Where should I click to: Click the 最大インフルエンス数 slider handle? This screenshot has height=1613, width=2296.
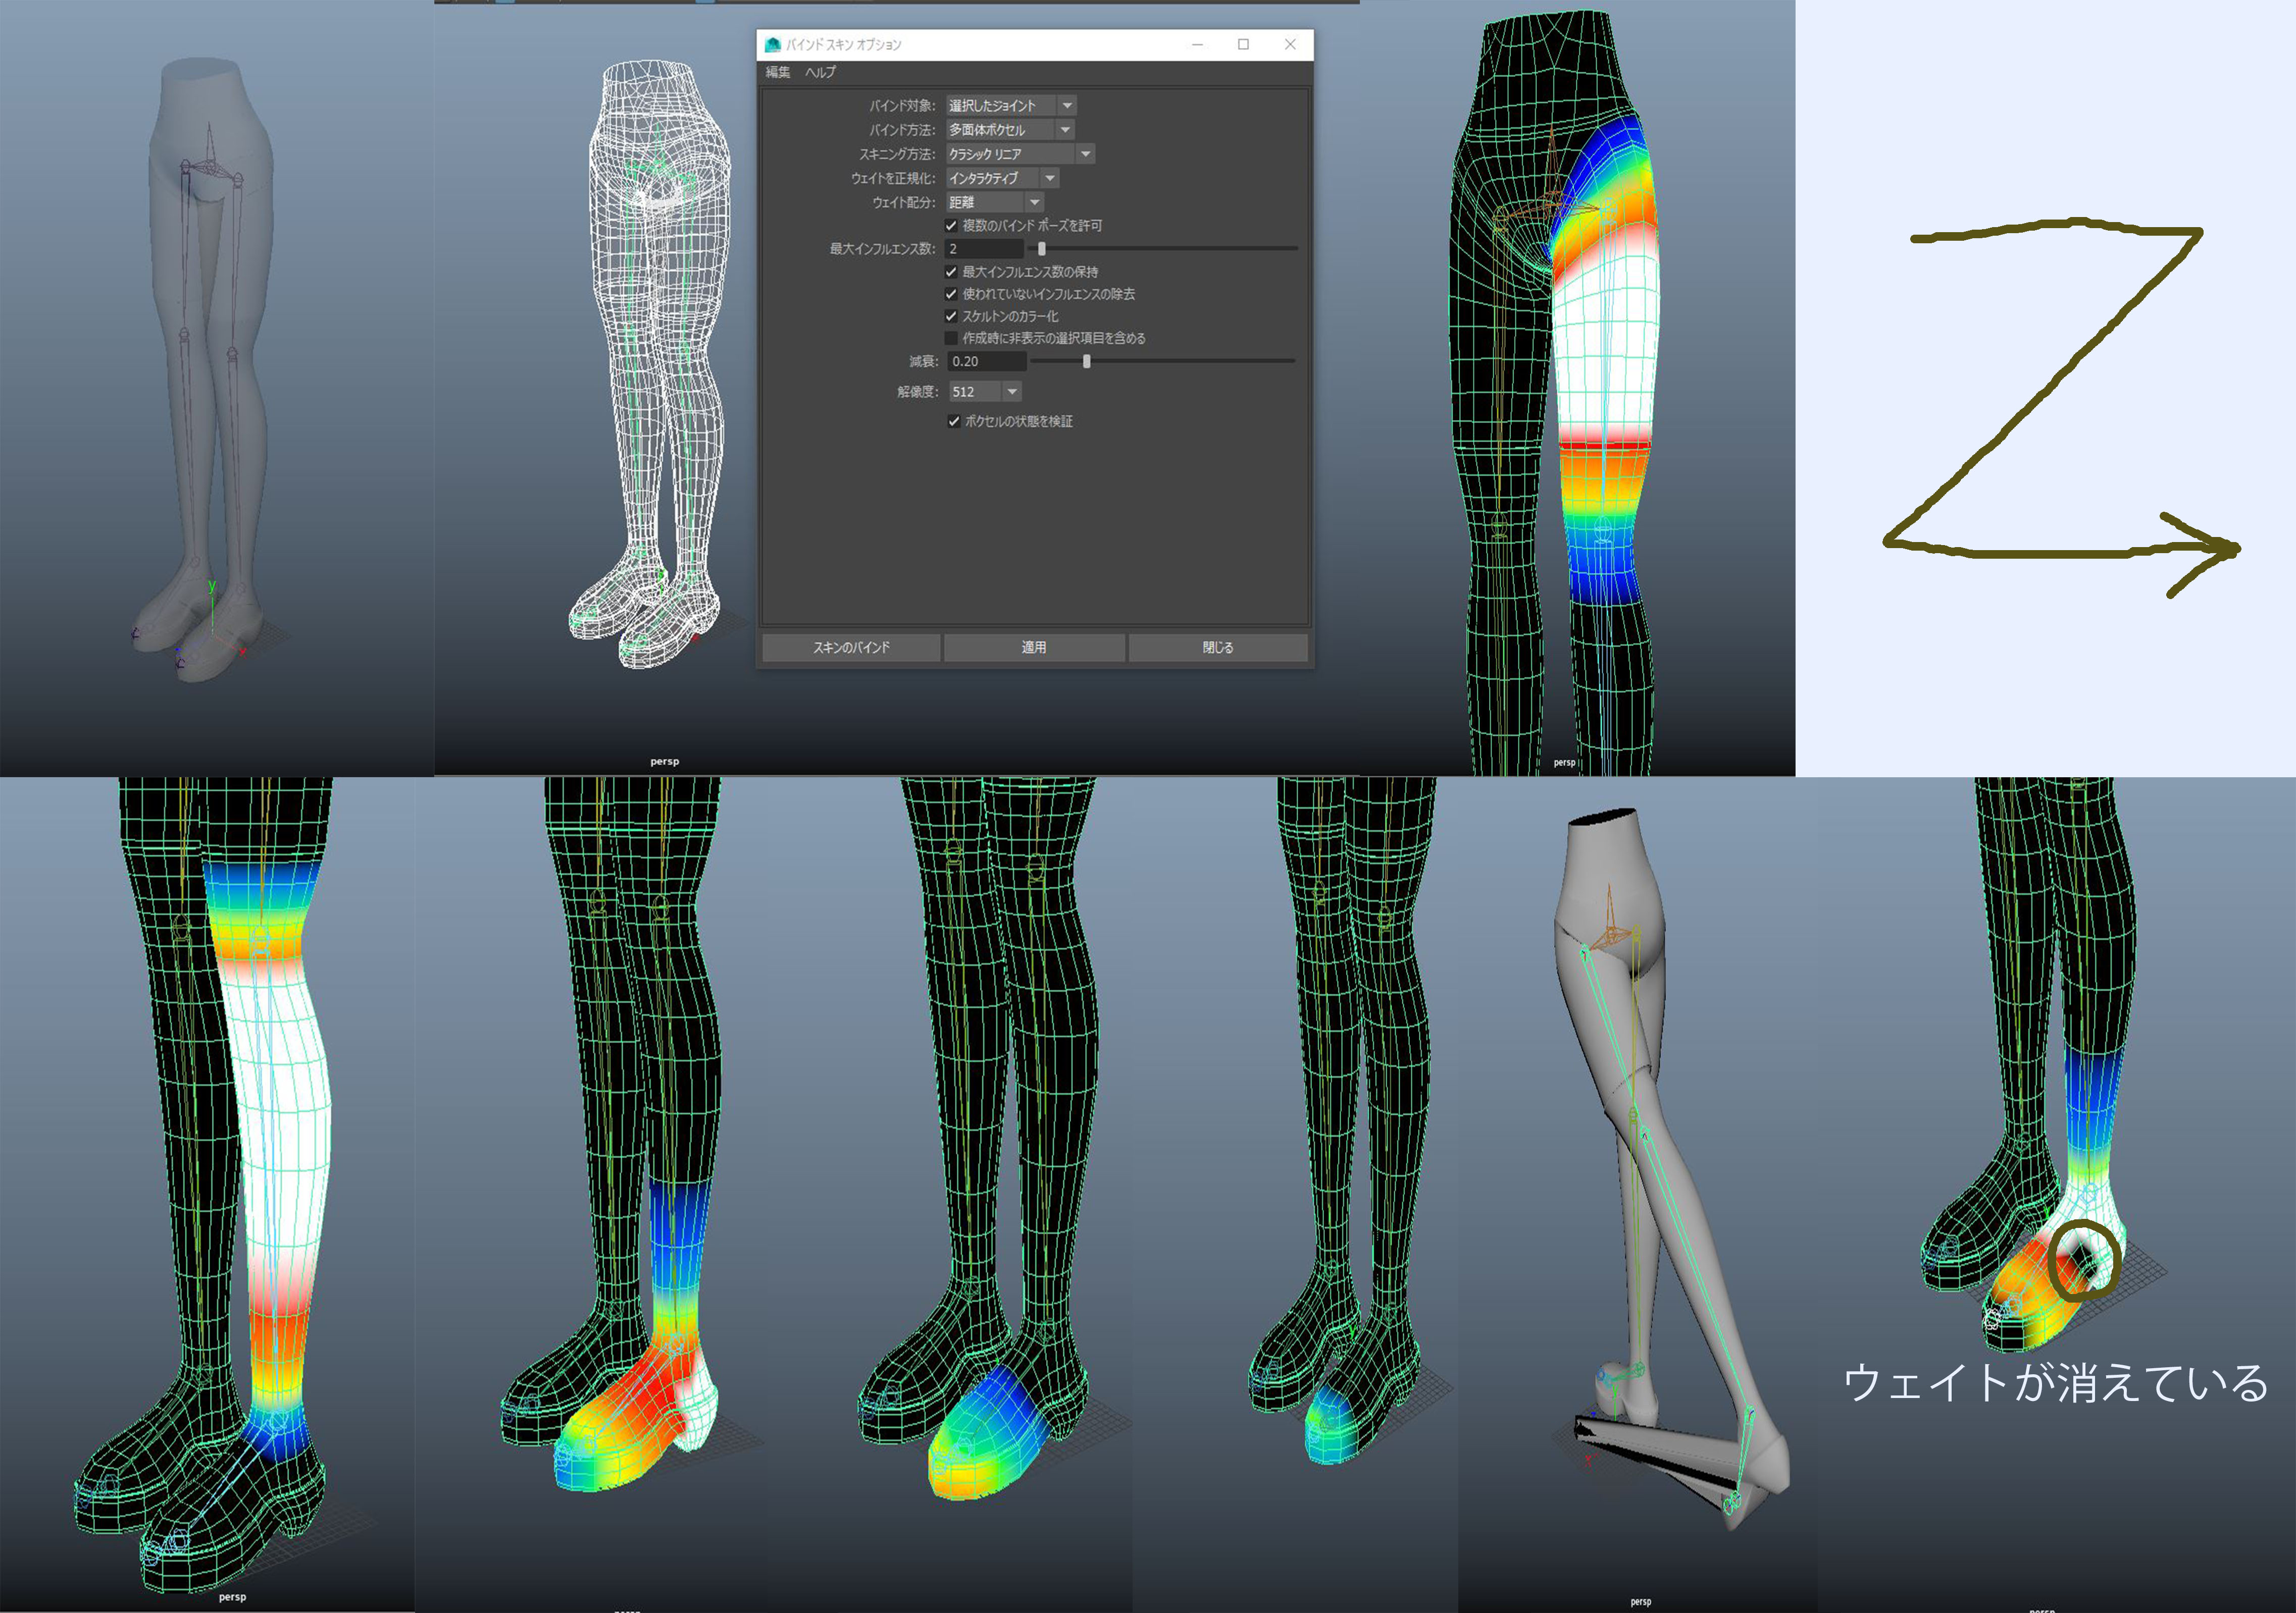click(x=1041, y=249)
